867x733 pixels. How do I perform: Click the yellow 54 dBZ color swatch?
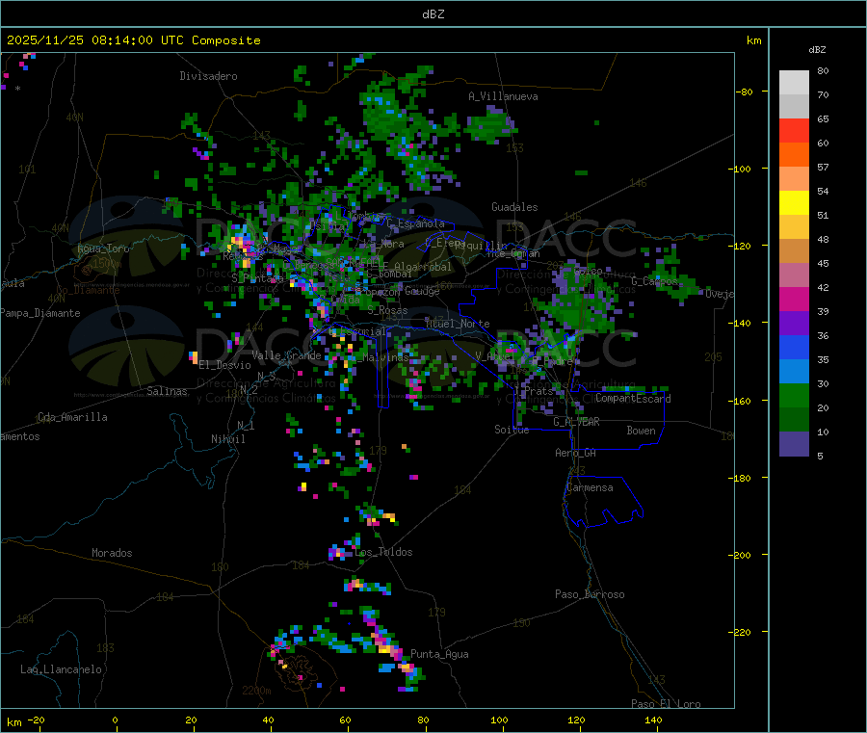coord(794,202)
